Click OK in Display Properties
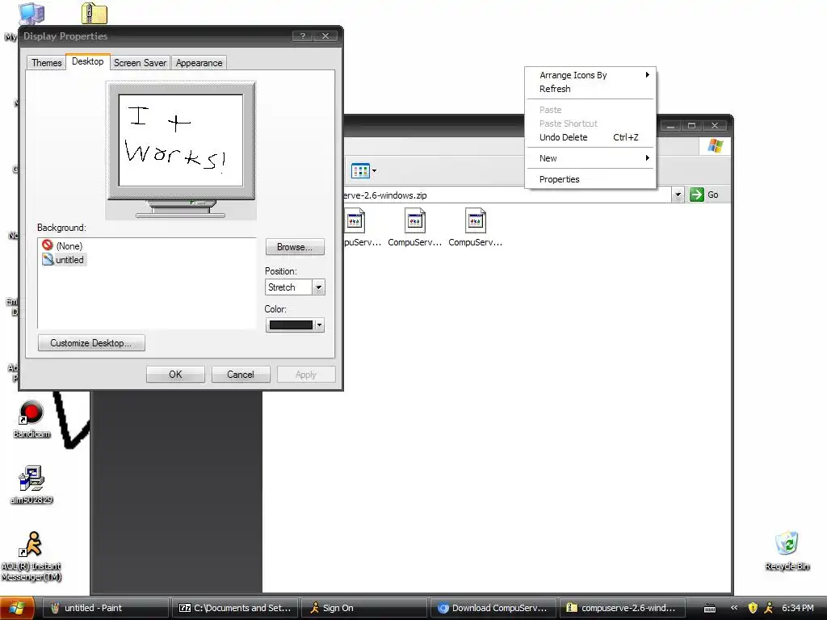The height and width of the screenshot is (620, 827). pos(175,375)
